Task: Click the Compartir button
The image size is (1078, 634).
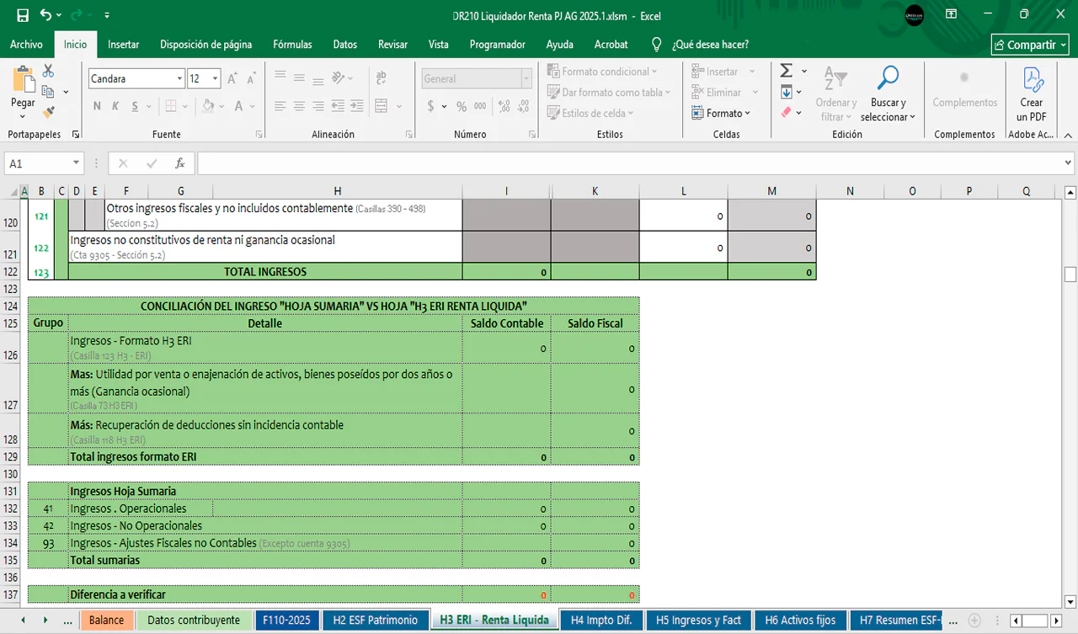Action: [1030, 45]
